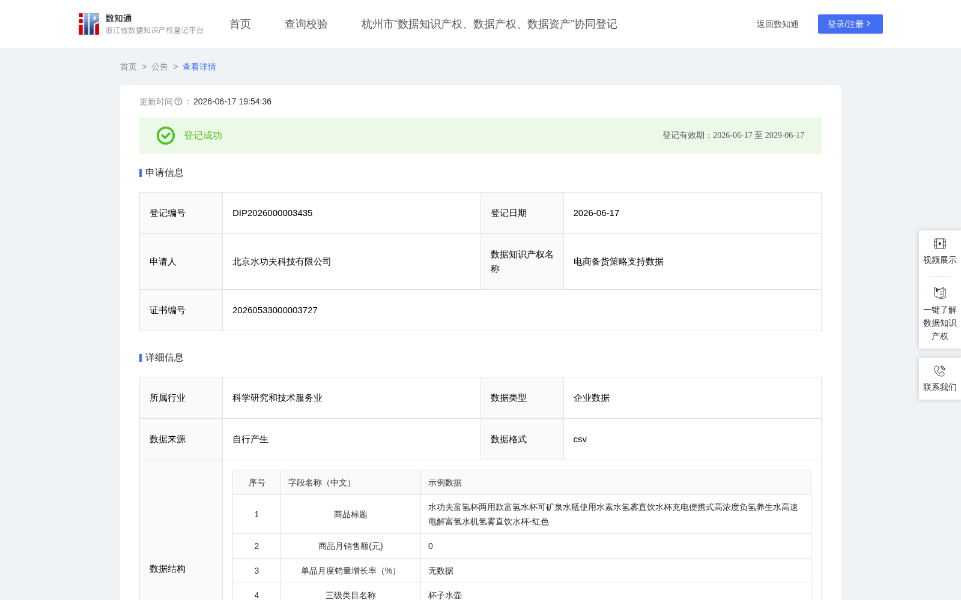The image size is (961, 600).
Task: Click the 登记成功 status text
Action: tap(203, 136)
